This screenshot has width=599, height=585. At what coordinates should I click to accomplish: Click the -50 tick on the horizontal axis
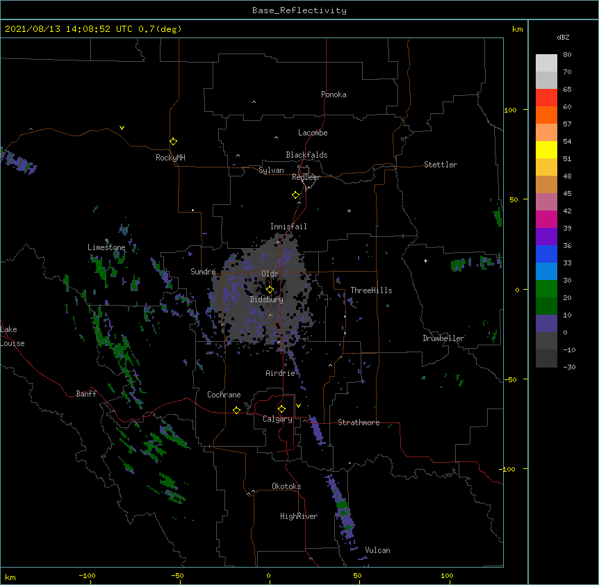coord(178,575)
